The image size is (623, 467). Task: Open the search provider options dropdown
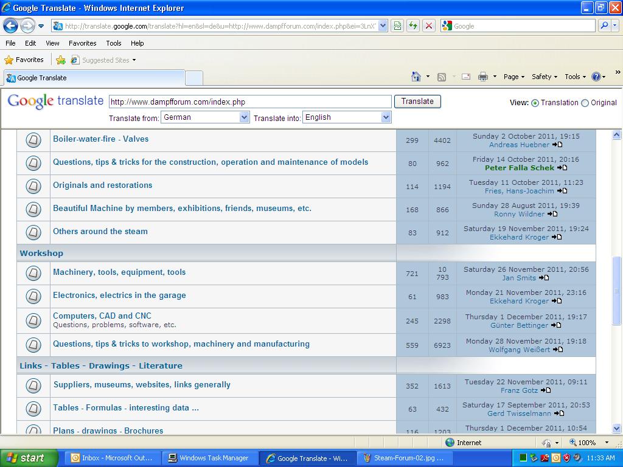[x=614, y=26]
